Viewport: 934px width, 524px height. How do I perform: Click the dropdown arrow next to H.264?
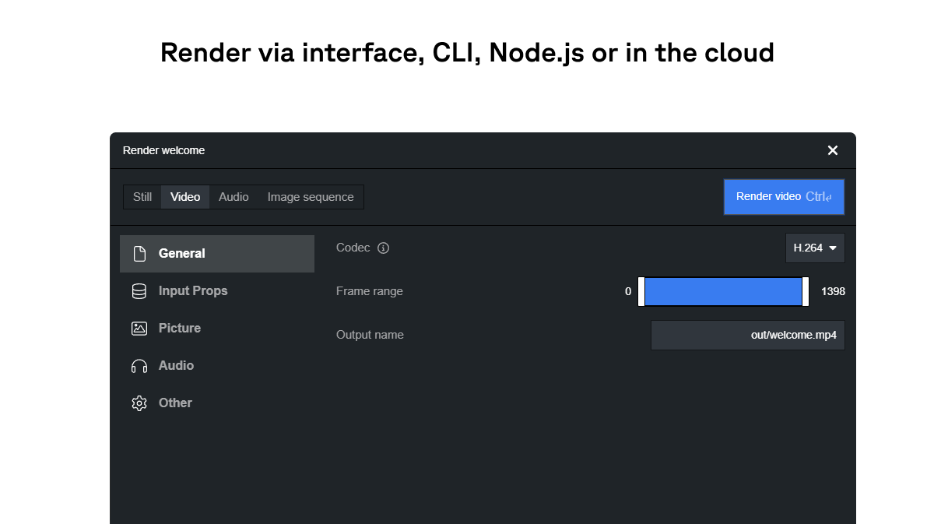[x=833, y=248]
